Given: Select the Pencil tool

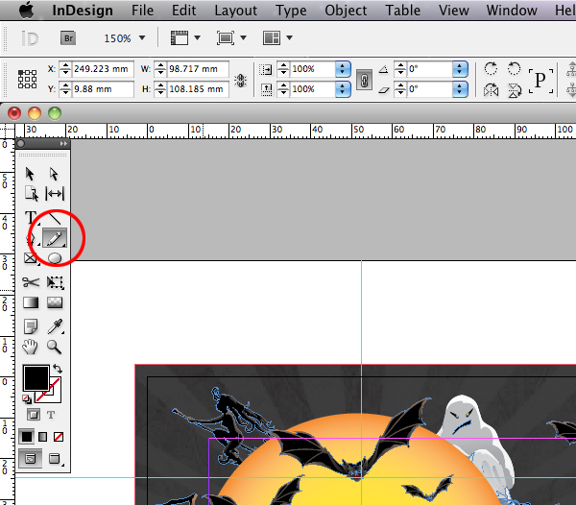Looking at the screenshot, I should (x=55, y=238).
